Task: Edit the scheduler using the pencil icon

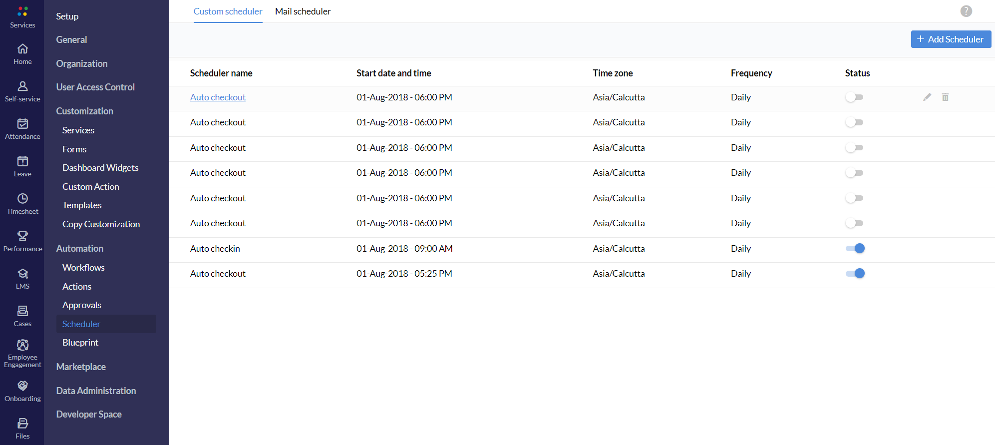Action: pos(927,97)
